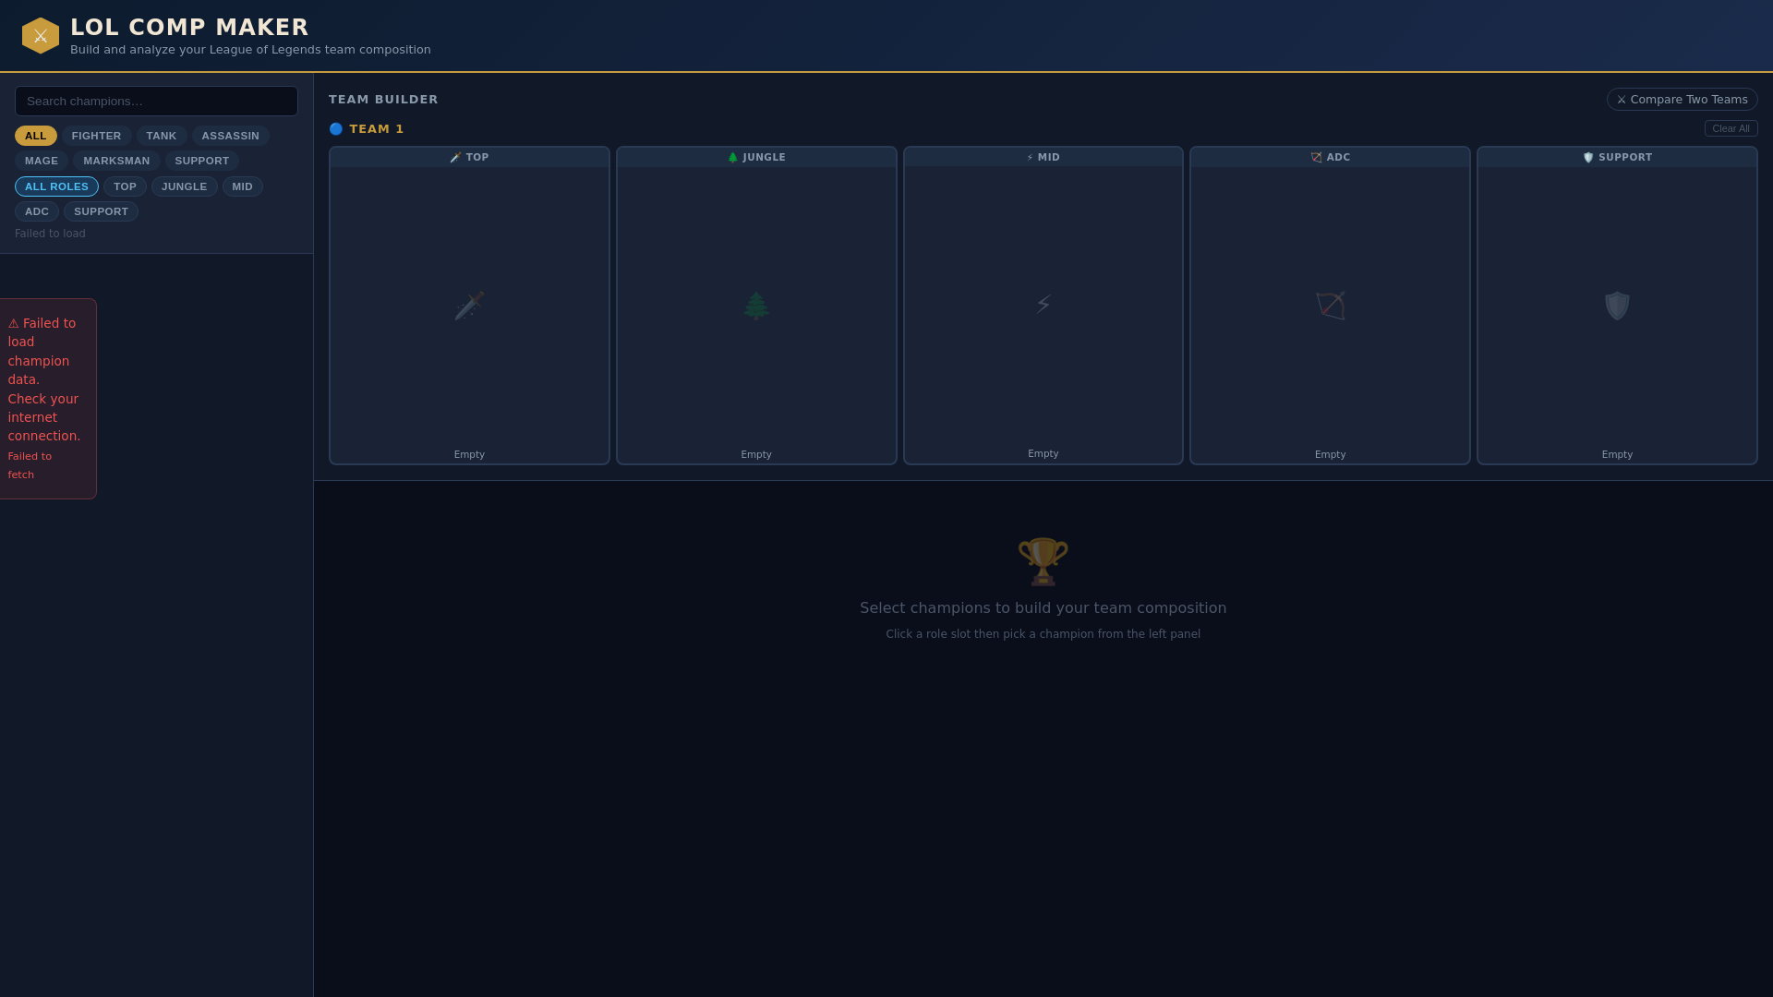The width and height of the screenshot is (1773, 997).
Task: Open Compare Two Teams mode
Action: click(x=1682, y=100)
